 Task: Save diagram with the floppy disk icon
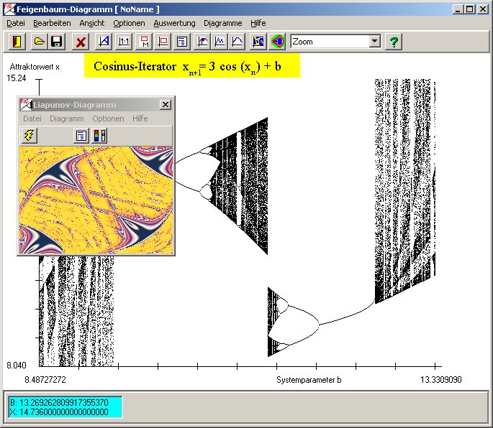(57, 42)
